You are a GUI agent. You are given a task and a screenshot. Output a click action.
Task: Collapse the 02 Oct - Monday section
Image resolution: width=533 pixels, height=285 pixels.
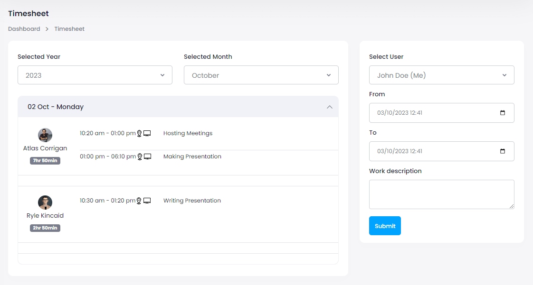point(329,107)
